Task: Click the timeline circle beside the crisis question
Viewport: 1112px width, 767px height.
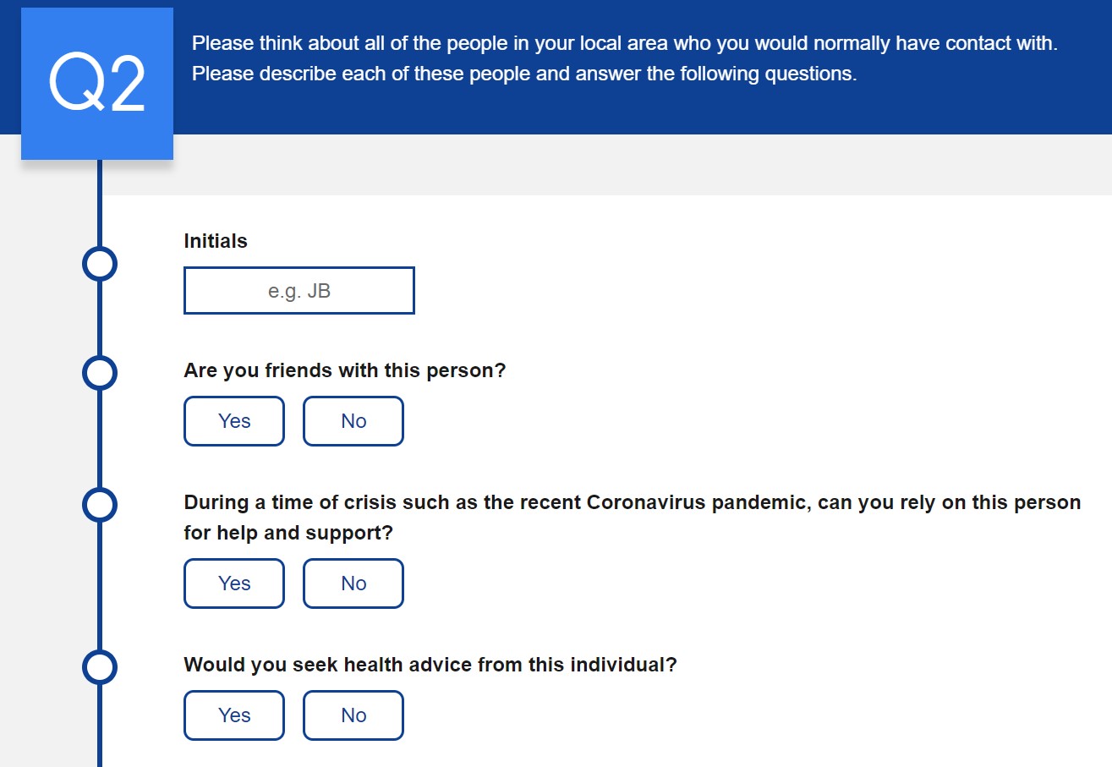Action: 100,505
